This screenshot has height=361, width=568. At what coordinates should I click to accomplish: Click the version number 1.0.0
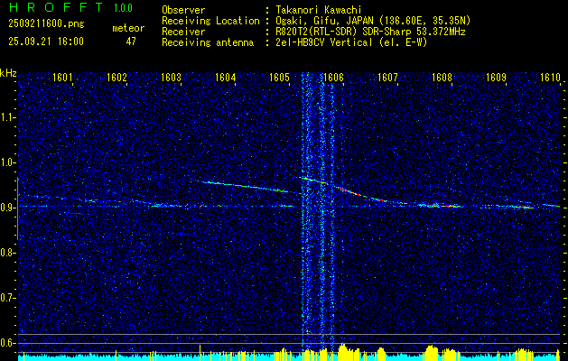[123, 8]
